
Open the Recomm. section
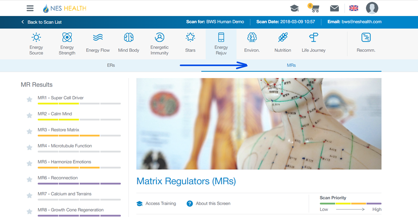pyautogui.click(x=366, y=43)
